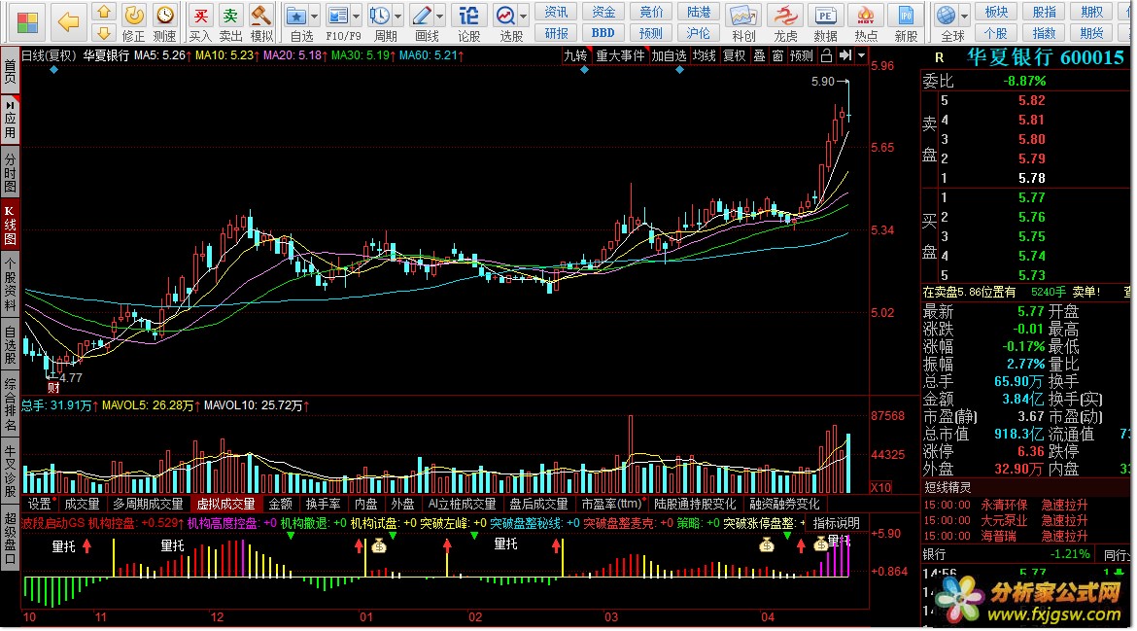The height and width of the screenshot is (631, 1137).
Task: Open the chart toolbar overflow dropdown arrow
Action: coord(861,55)
